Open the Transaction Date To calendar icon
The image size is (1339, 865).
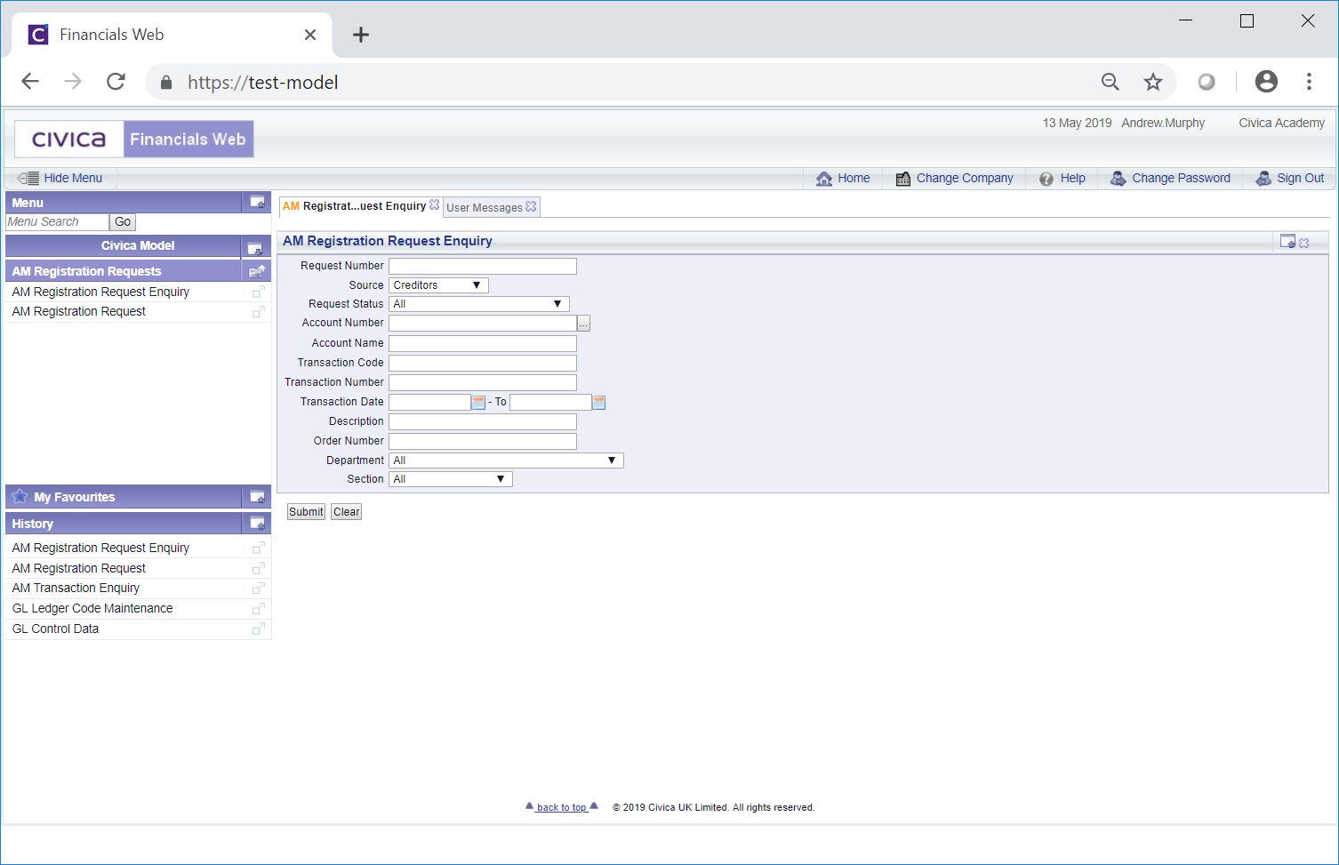(599, 402)
